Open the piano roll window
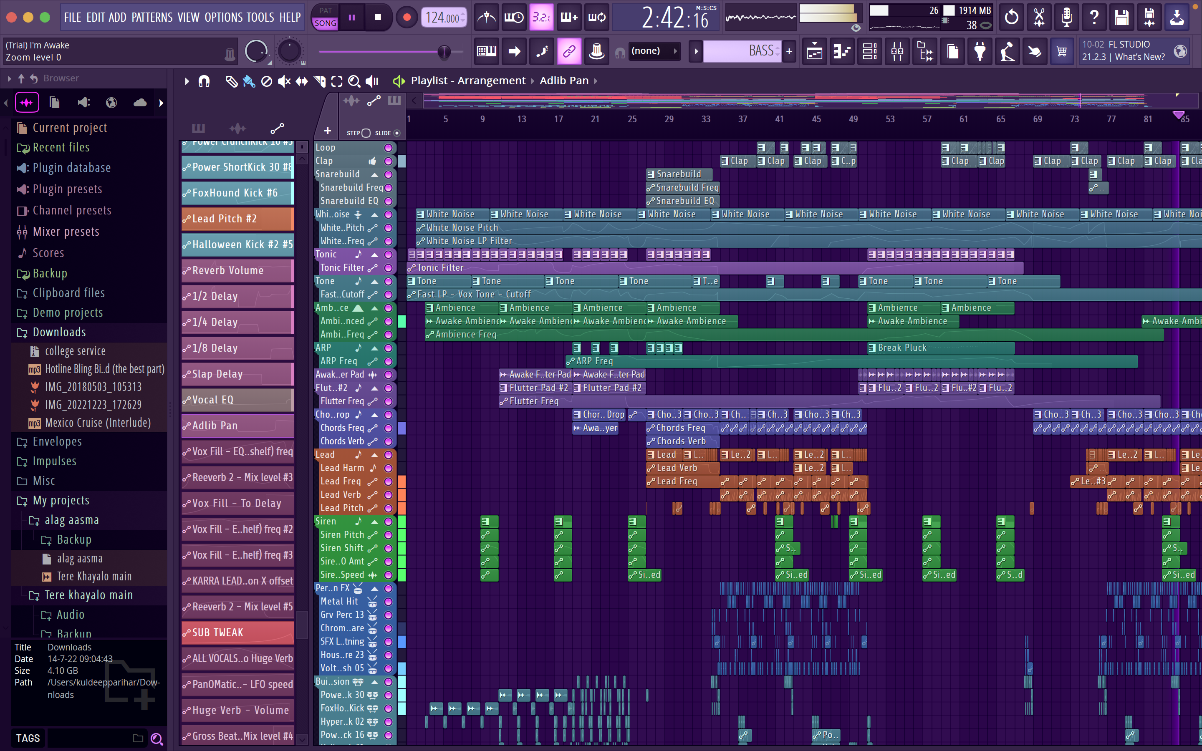Image resolution: width=1202 pixels, height=751 pixels. [x=842, y=51]
